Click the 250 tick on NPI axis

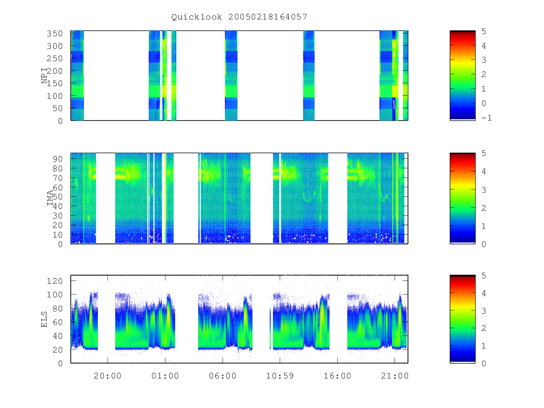[x=56, y=58]
